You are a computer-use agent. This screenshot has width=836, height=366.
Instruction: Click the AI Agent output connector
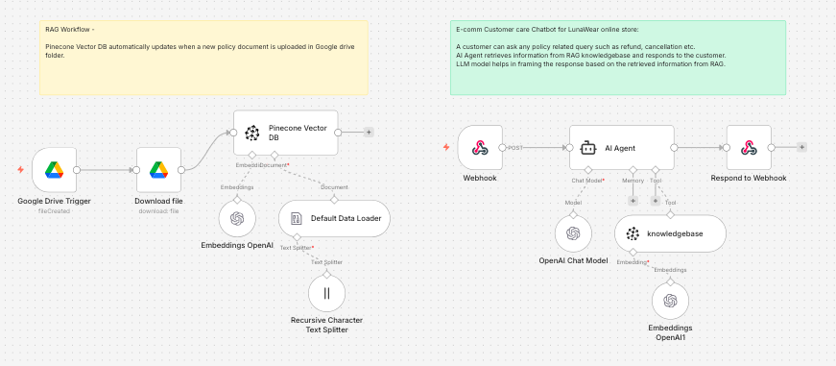674,148
